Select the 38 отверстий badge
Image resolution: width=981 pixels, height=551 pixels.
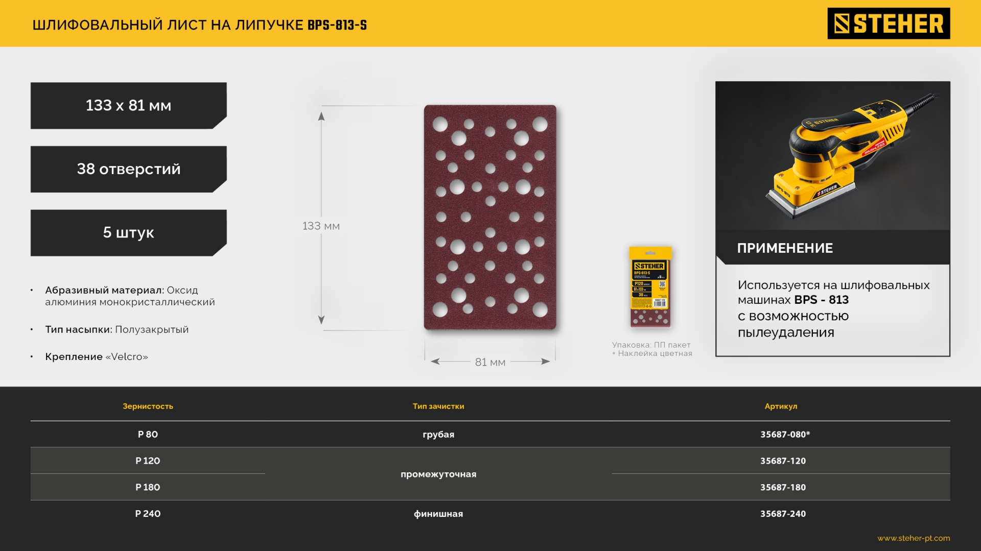[128, 169]
